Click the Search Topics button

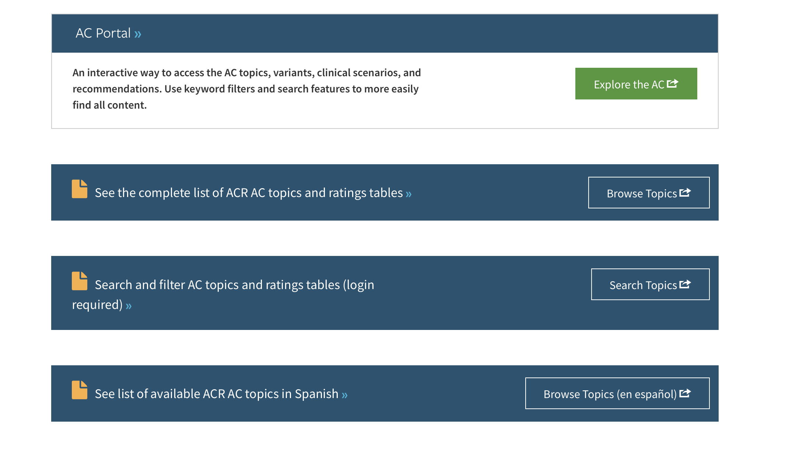650,284
